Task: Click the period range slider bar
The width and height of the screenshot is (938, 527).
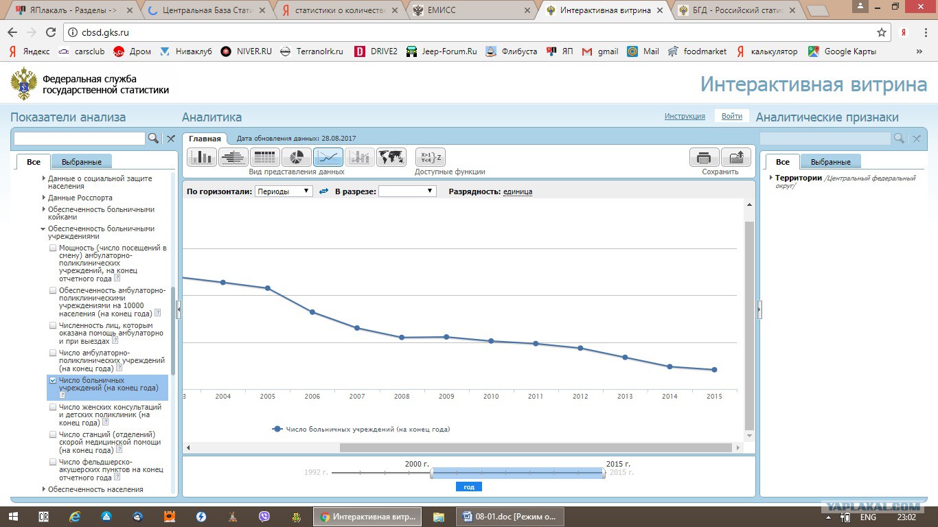Action: 518,473
